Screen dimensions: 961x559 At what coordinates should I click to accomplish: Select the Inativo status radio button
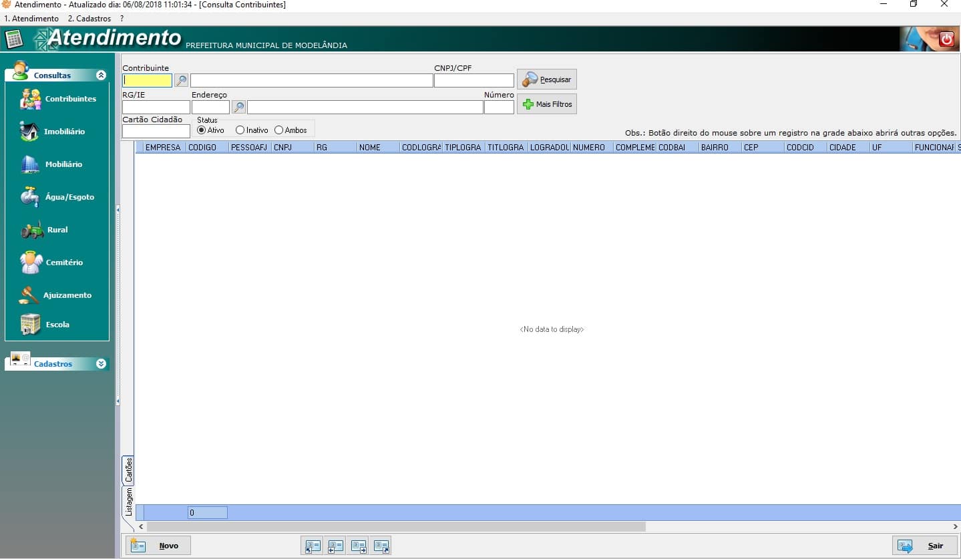240,130
